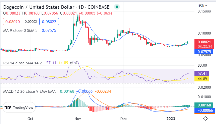Click the blue 0.07575 label on price axis
Viewport: 216px width, 124px height.
pos(205,52)
